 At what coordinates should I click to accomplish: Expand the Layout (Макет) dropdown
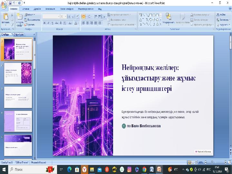pyautogui.click(x=31, y=15)
